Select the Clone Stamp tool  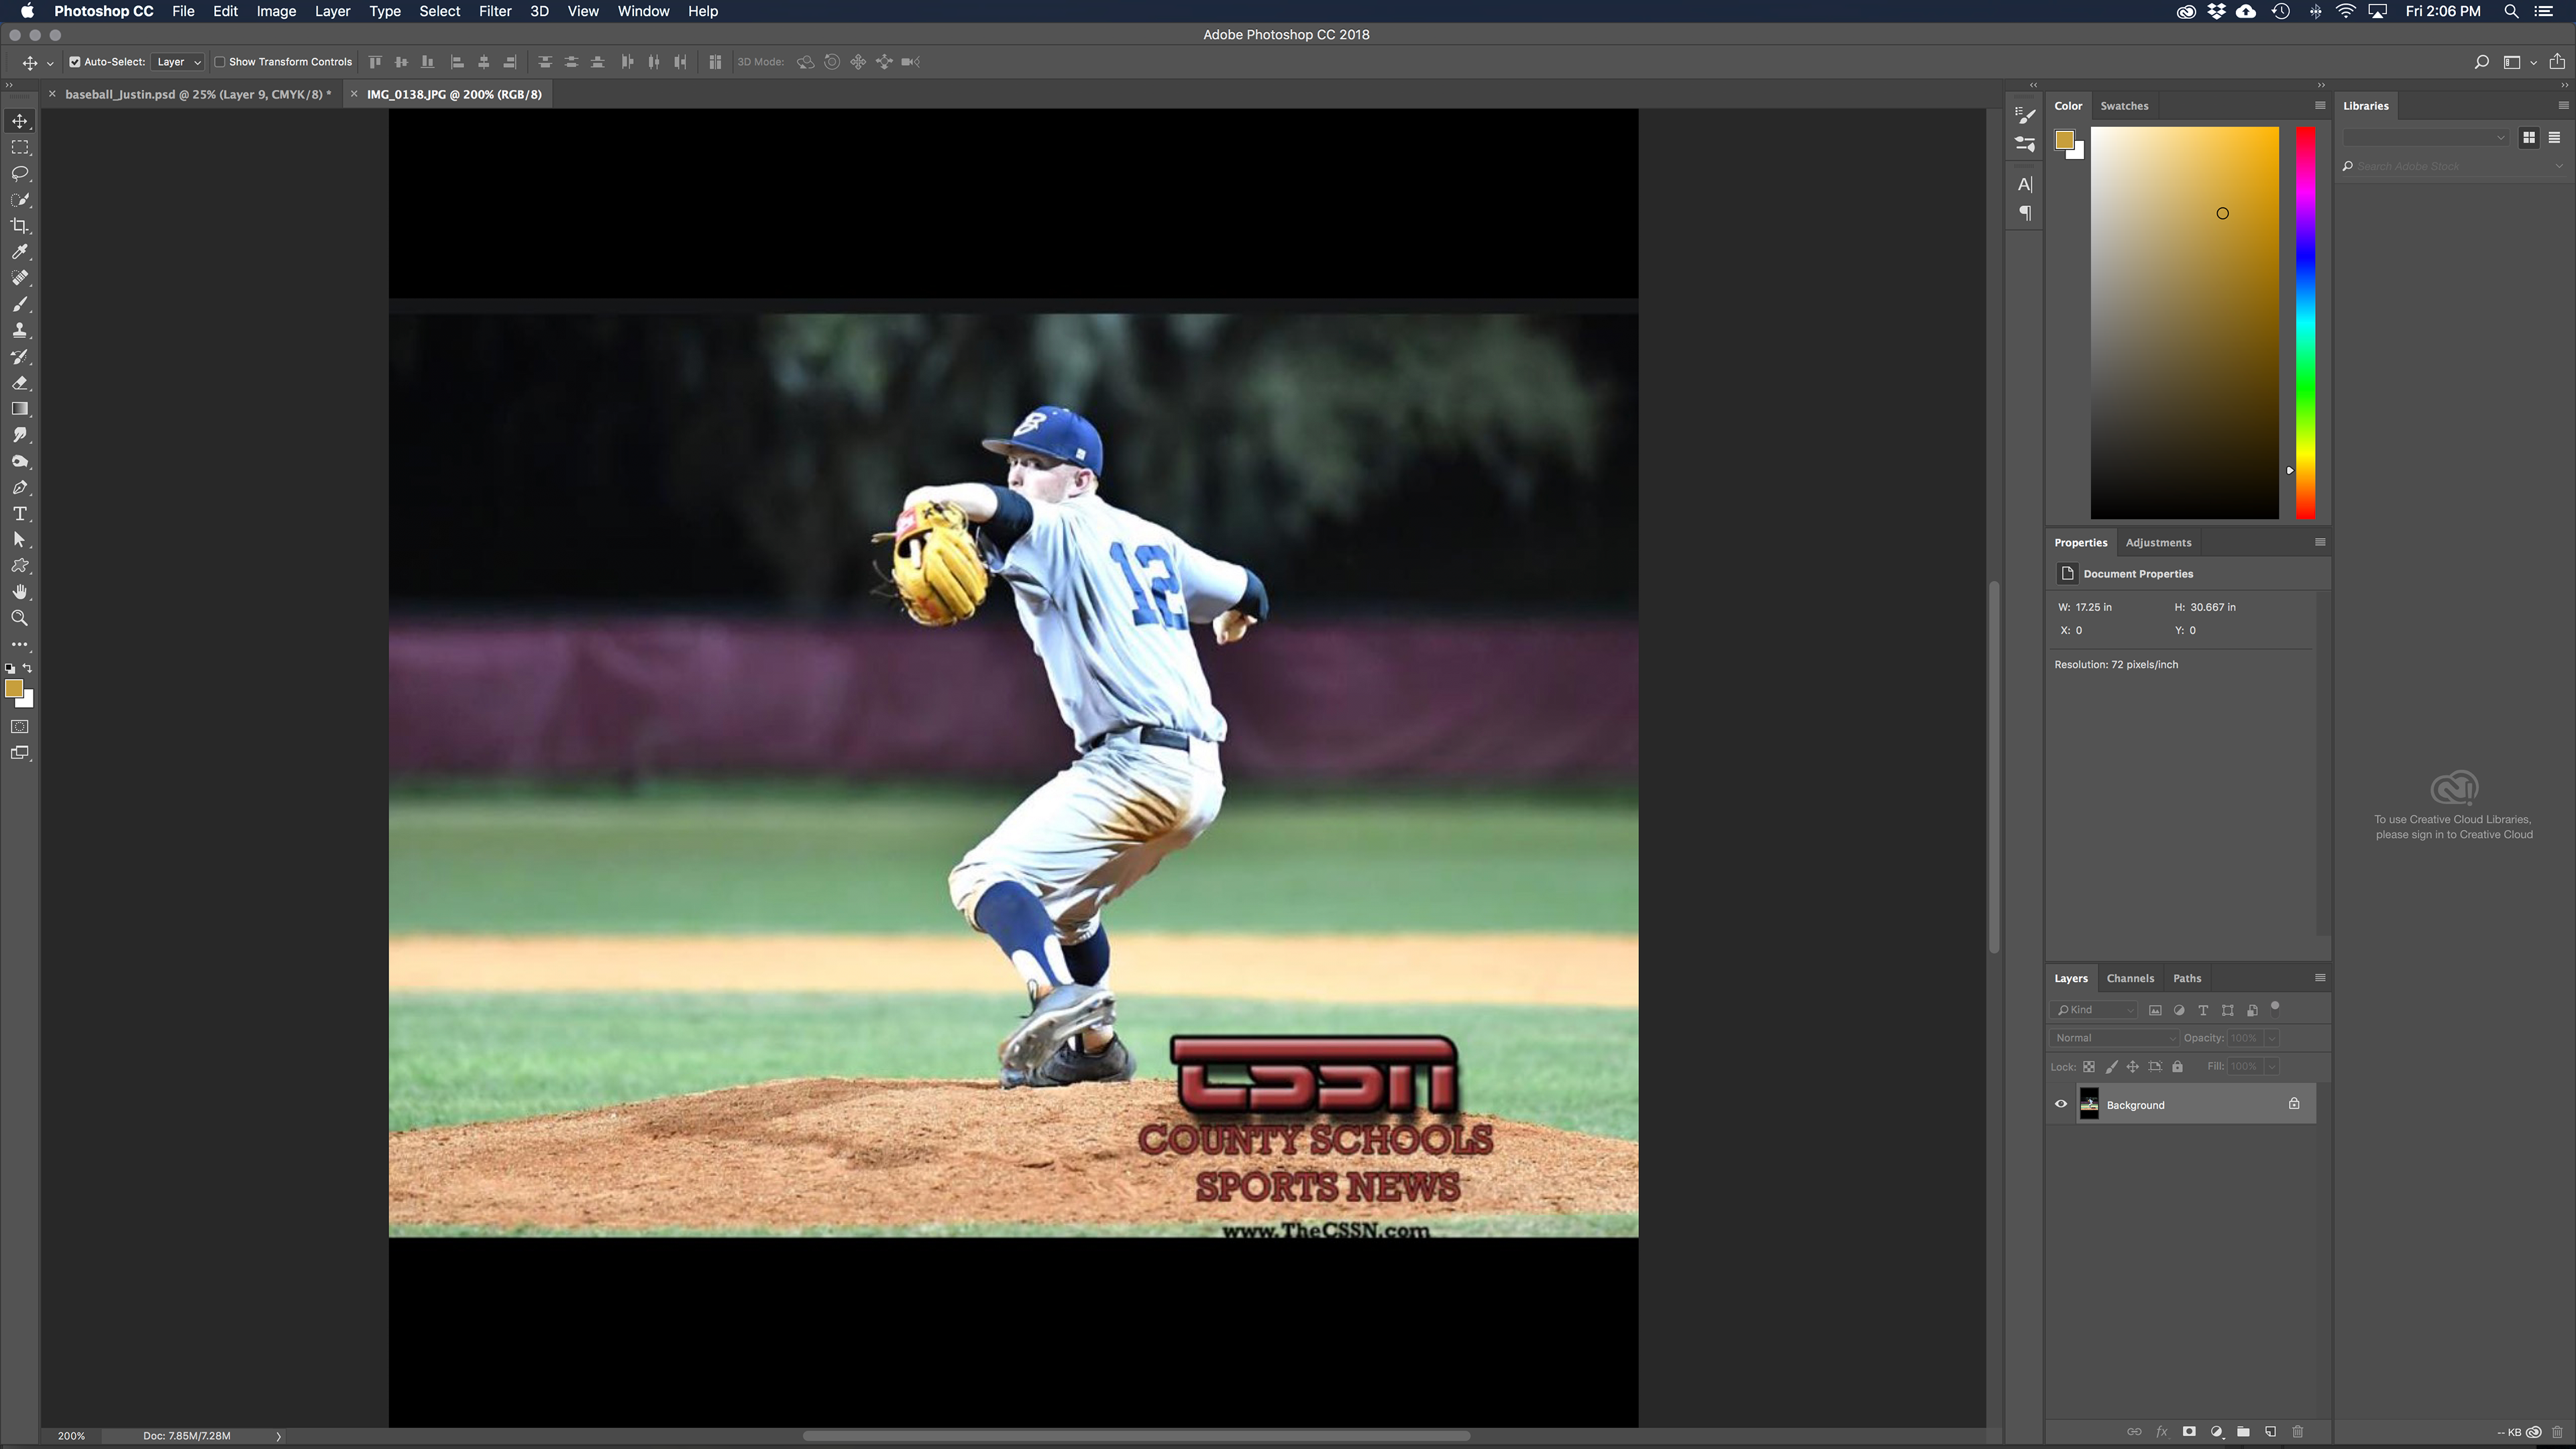point(19,331)
